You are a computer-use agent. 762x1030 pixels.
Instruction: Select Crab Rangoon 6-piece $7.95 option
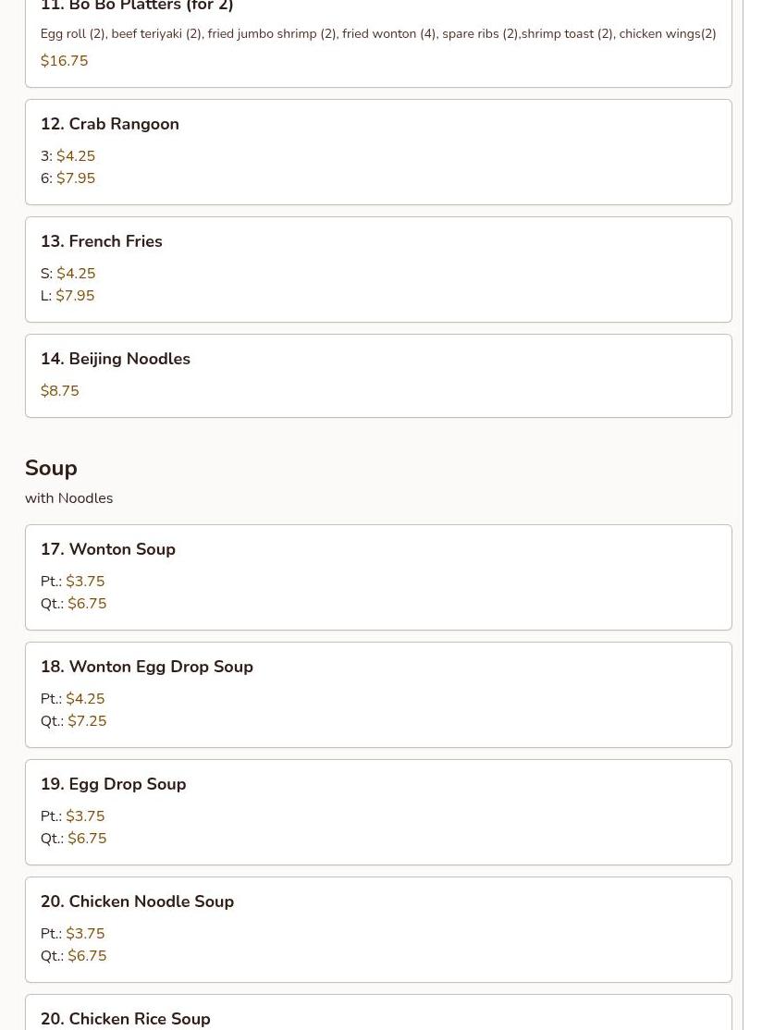point(76,178)
